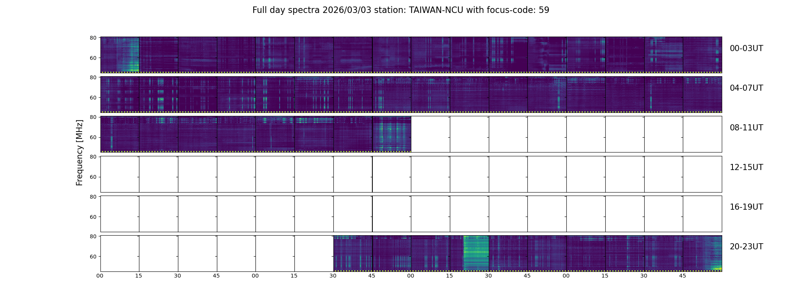
Task: Click the '16-19UT' row label
Action: coord(746,207)
